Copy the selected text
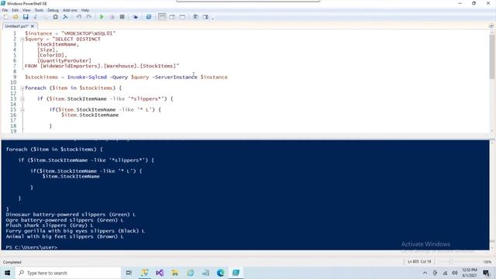This screenshot has height=279, width=496. (x=45, y=17)
